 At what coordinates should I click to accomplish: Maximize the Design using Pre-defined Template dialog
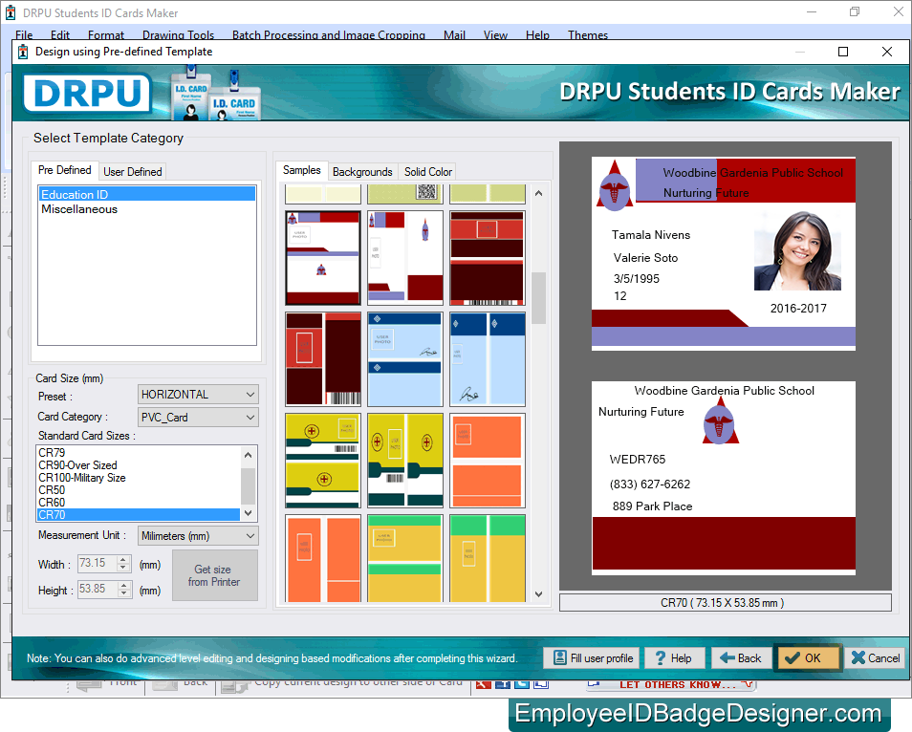pos(843,52)
